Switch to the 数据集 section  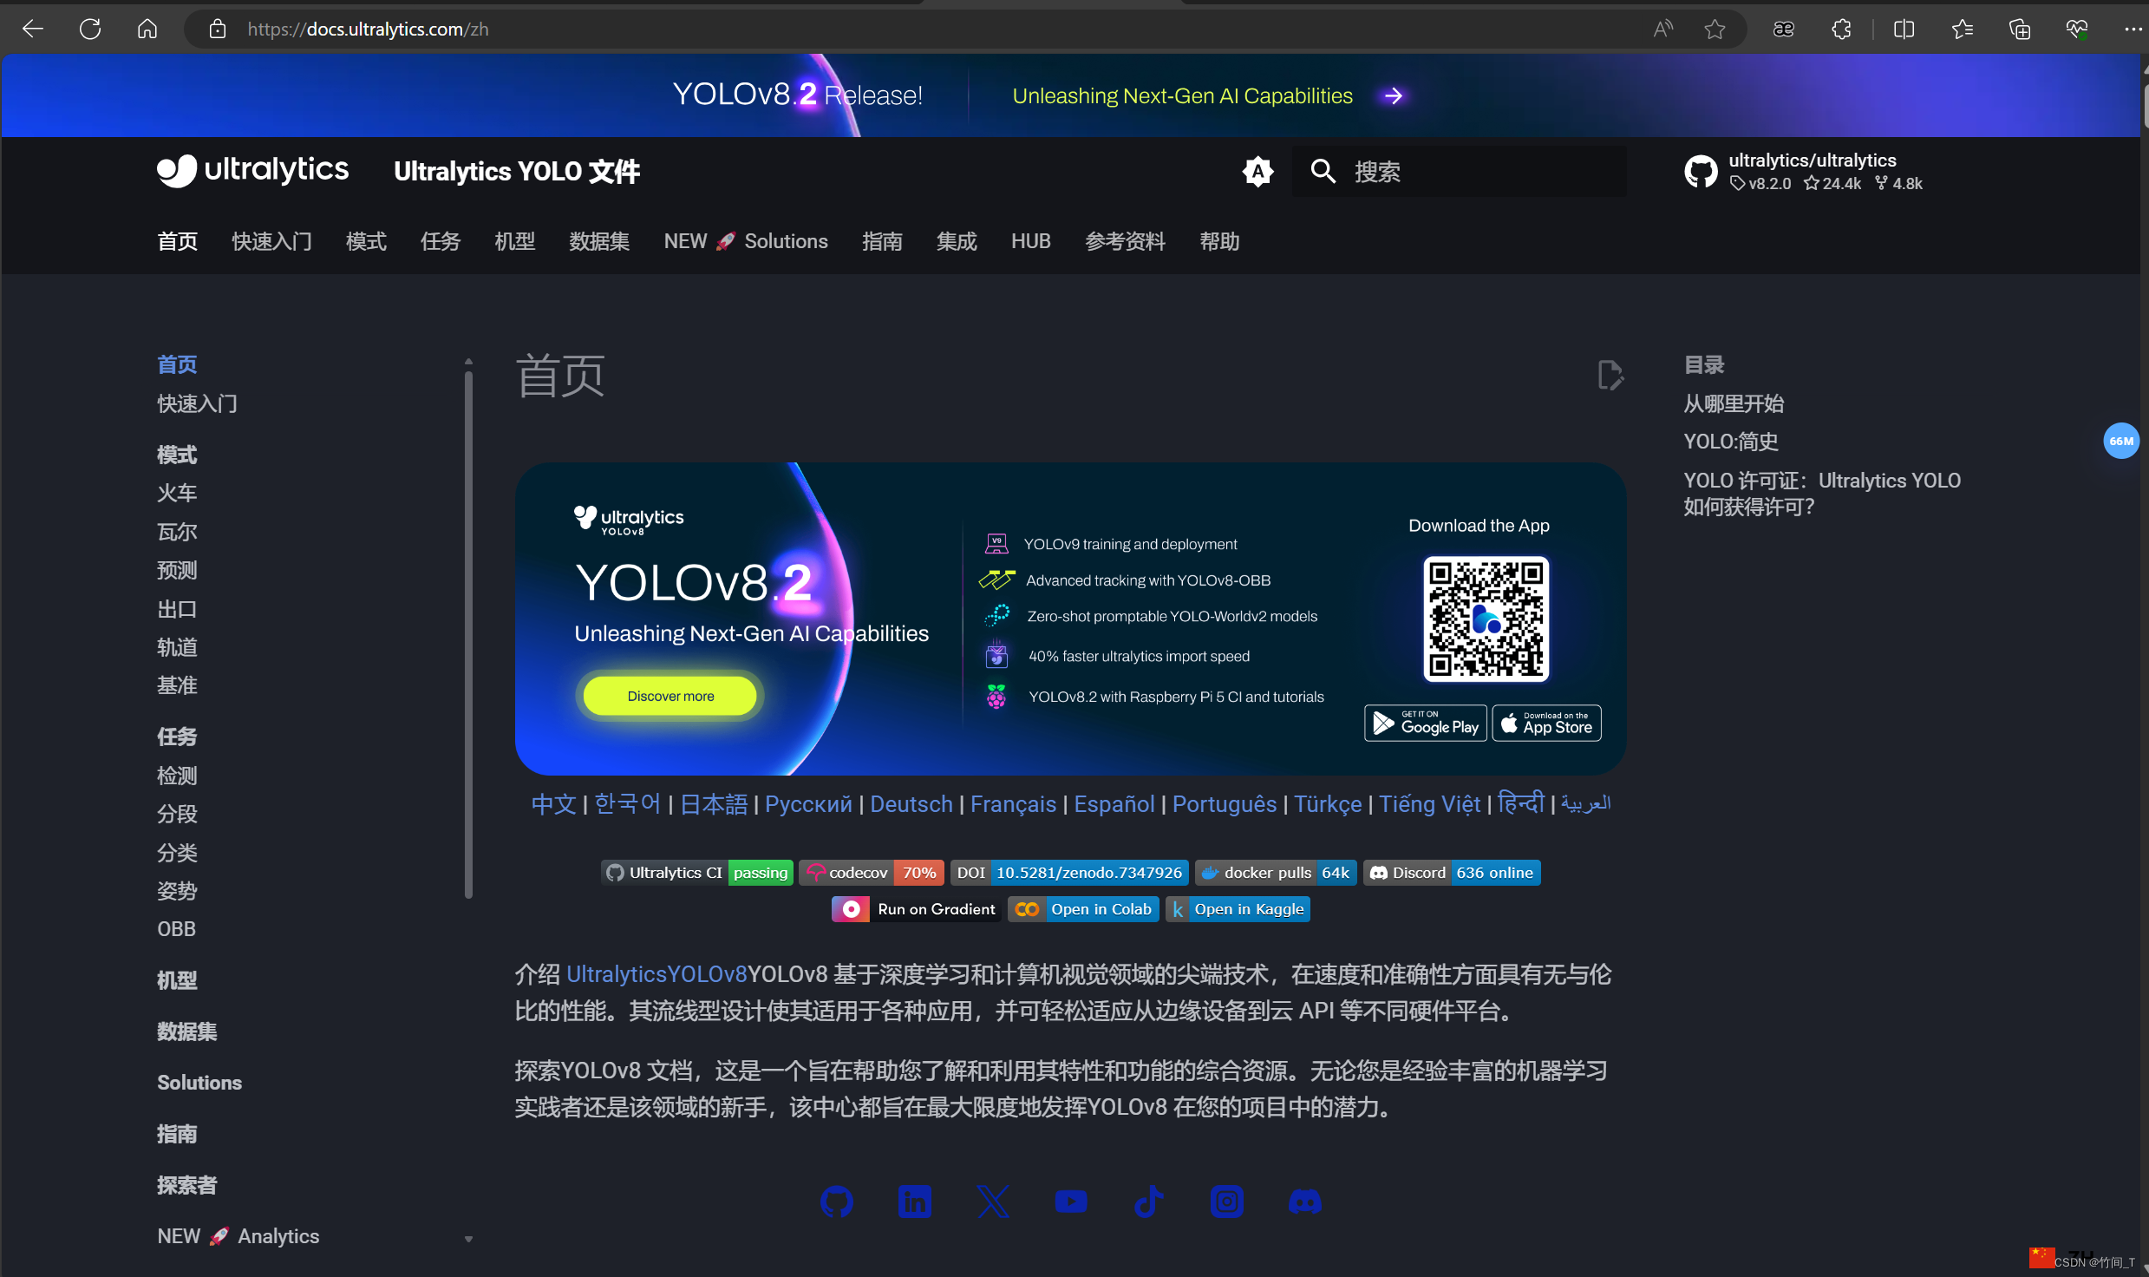(598, 241)
